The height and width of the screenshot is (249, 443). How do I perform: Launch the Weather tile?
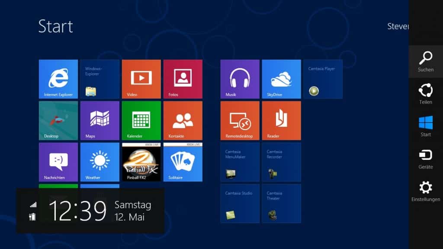100,162
